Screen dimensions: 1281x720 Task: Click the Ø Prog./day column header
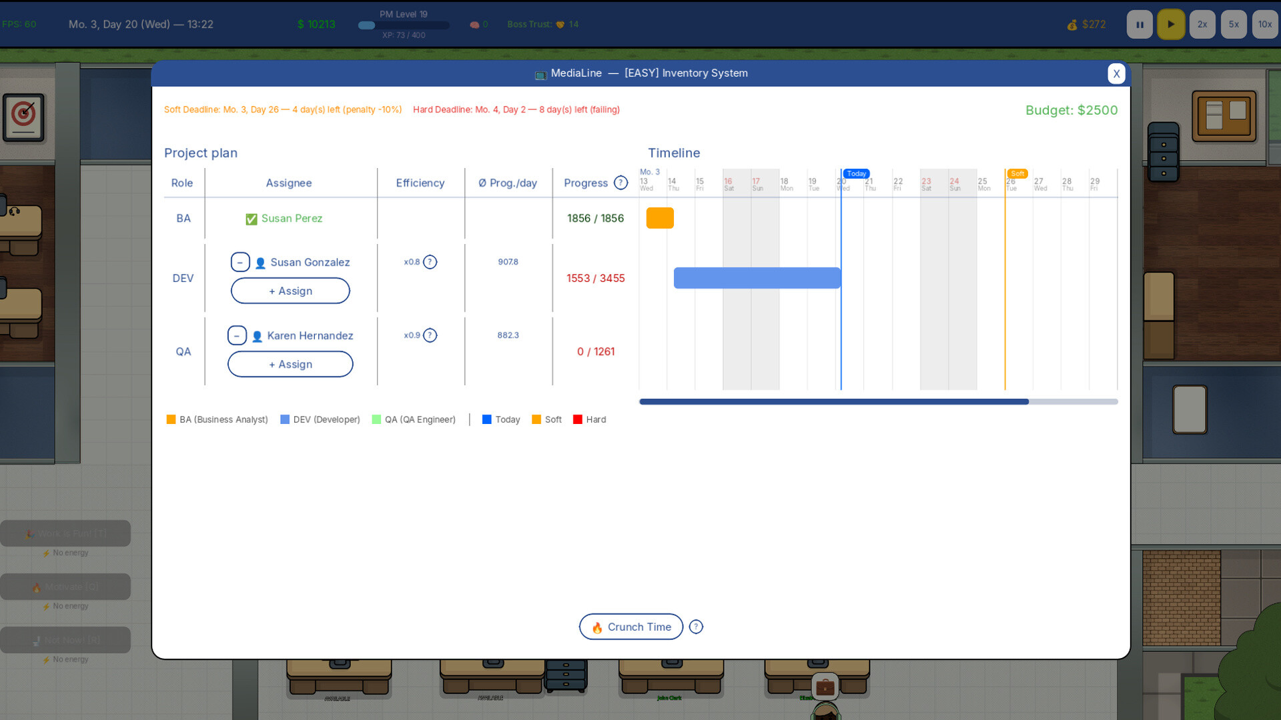508,183
